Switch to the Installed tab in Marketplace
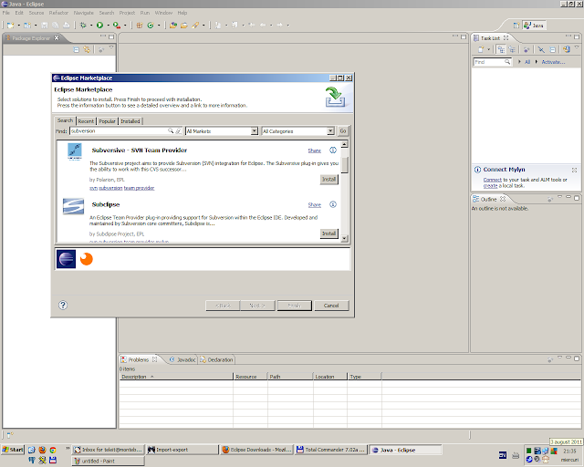Viewport: 584px width, 467px height. 130,121
